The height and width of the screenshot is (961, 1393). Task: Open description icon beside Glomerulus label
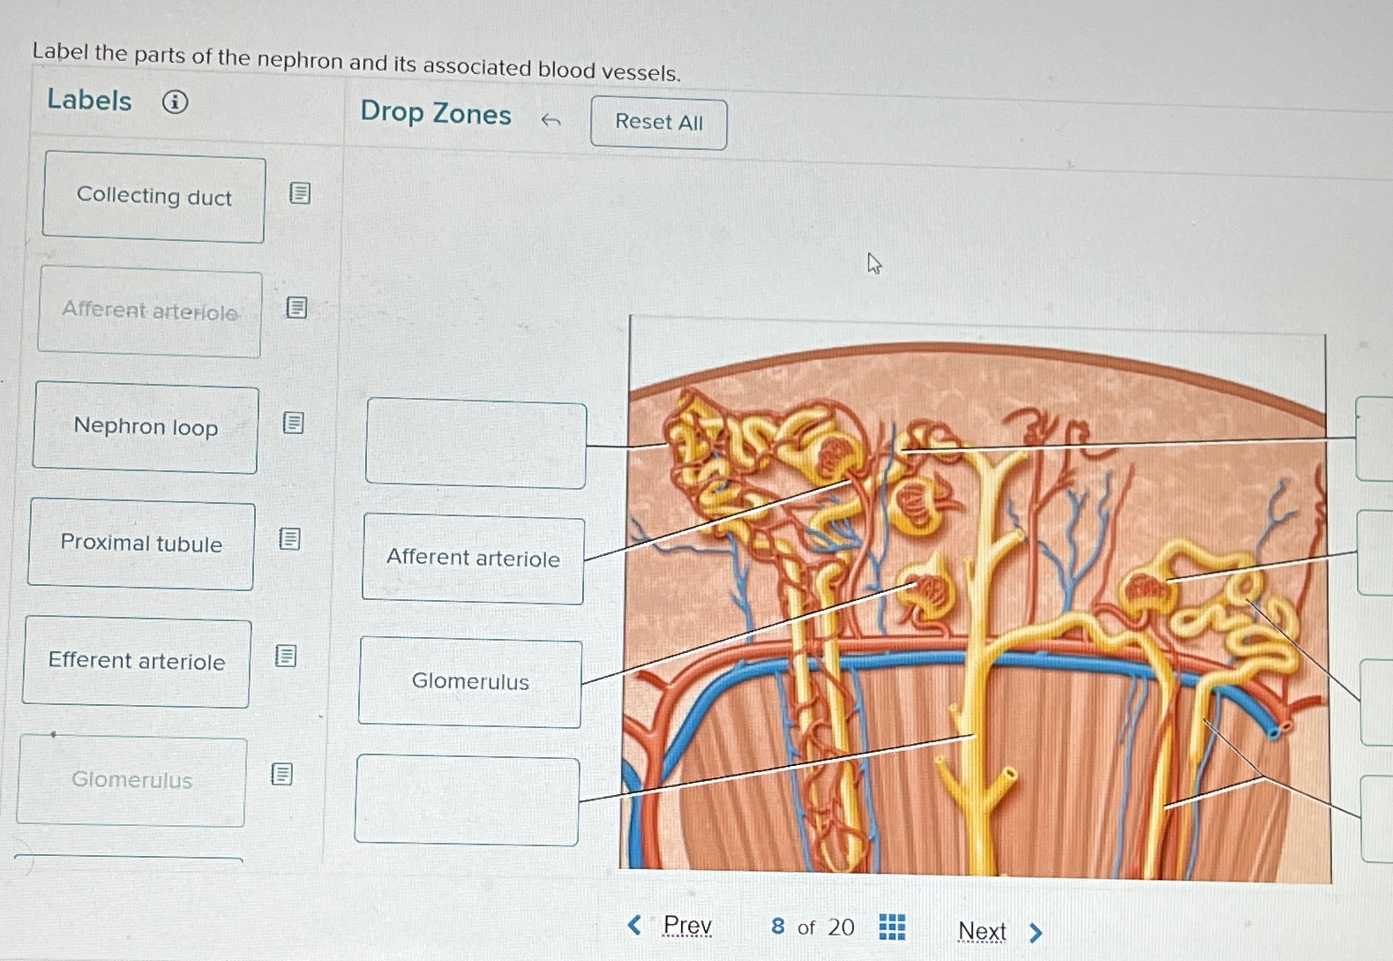pos(281,774)
